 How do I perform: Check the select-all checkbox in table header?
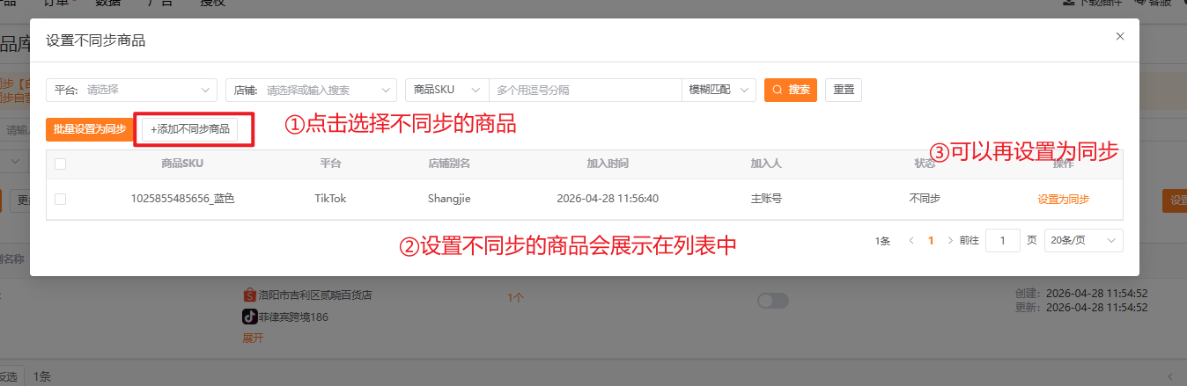pyautogui.click(x=60, y=164)
